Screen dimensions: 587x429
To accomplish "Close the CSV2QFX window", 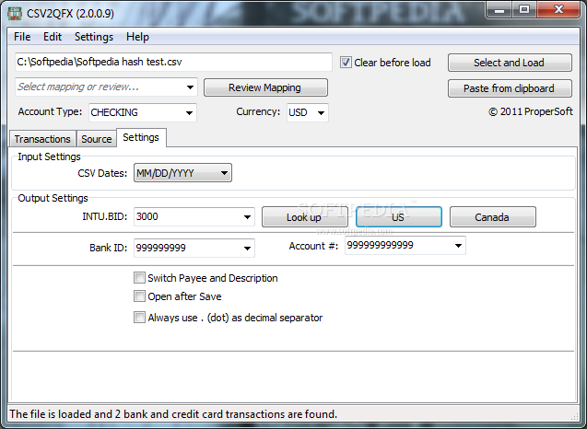I will point(558,10).
